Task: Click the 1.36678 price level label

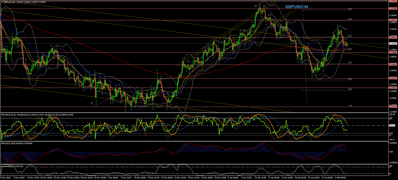Action: (392, 20)
